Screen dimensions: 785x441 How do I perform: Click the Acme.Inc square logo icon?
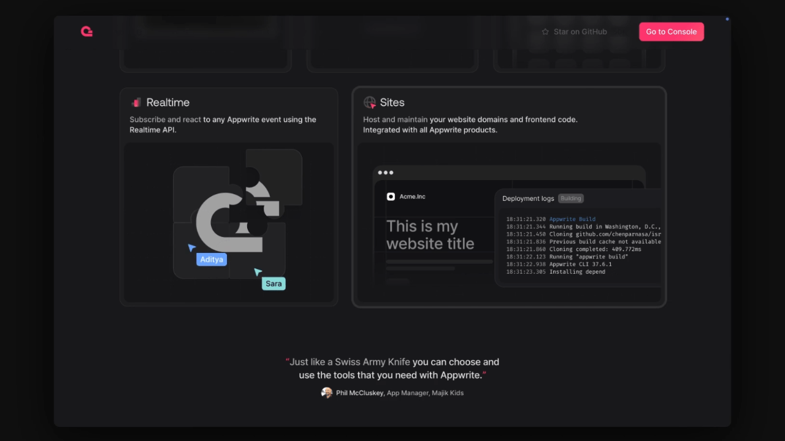point(391,197)
